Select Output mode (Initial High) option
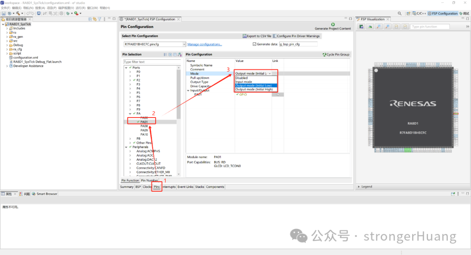The height and width of the screenshot is (255, 471). 254,89
